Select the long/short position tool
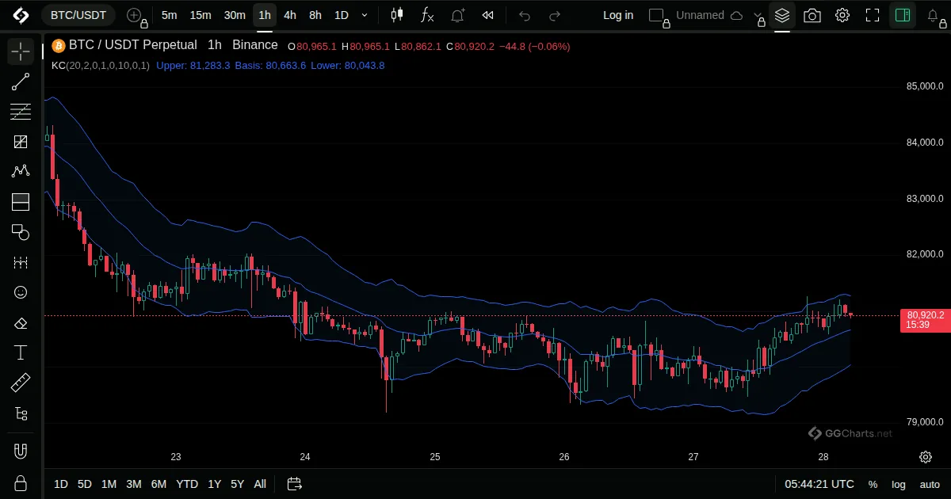 21,202
